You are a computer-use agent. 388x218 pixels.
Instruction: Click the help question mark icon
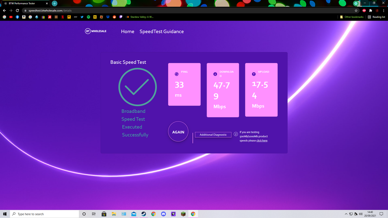click(236, 134)
